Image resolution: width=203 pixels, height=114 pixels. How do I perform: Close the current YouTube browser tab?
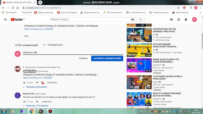(x=35, y=3)
